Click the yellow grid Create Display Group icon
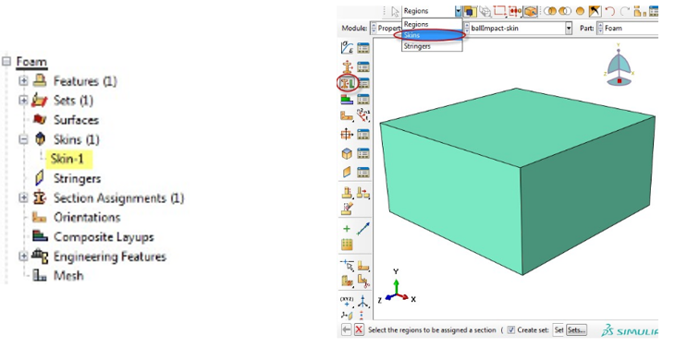 [x=347, y=245]
